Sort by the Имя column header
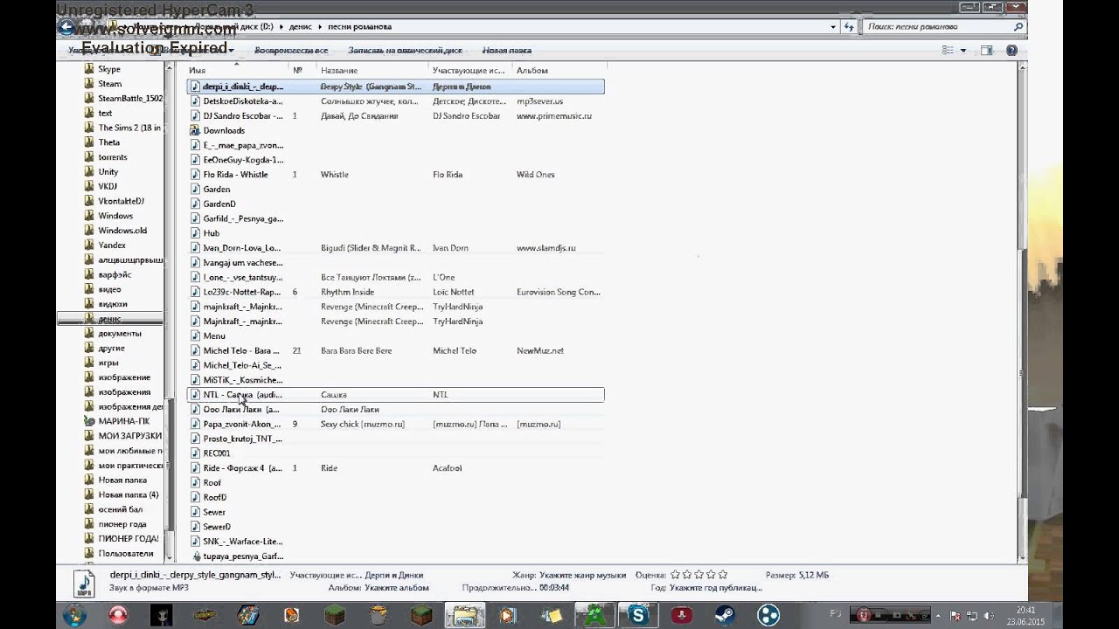The height and width of the screenshot is (629, 1119). 237,70
